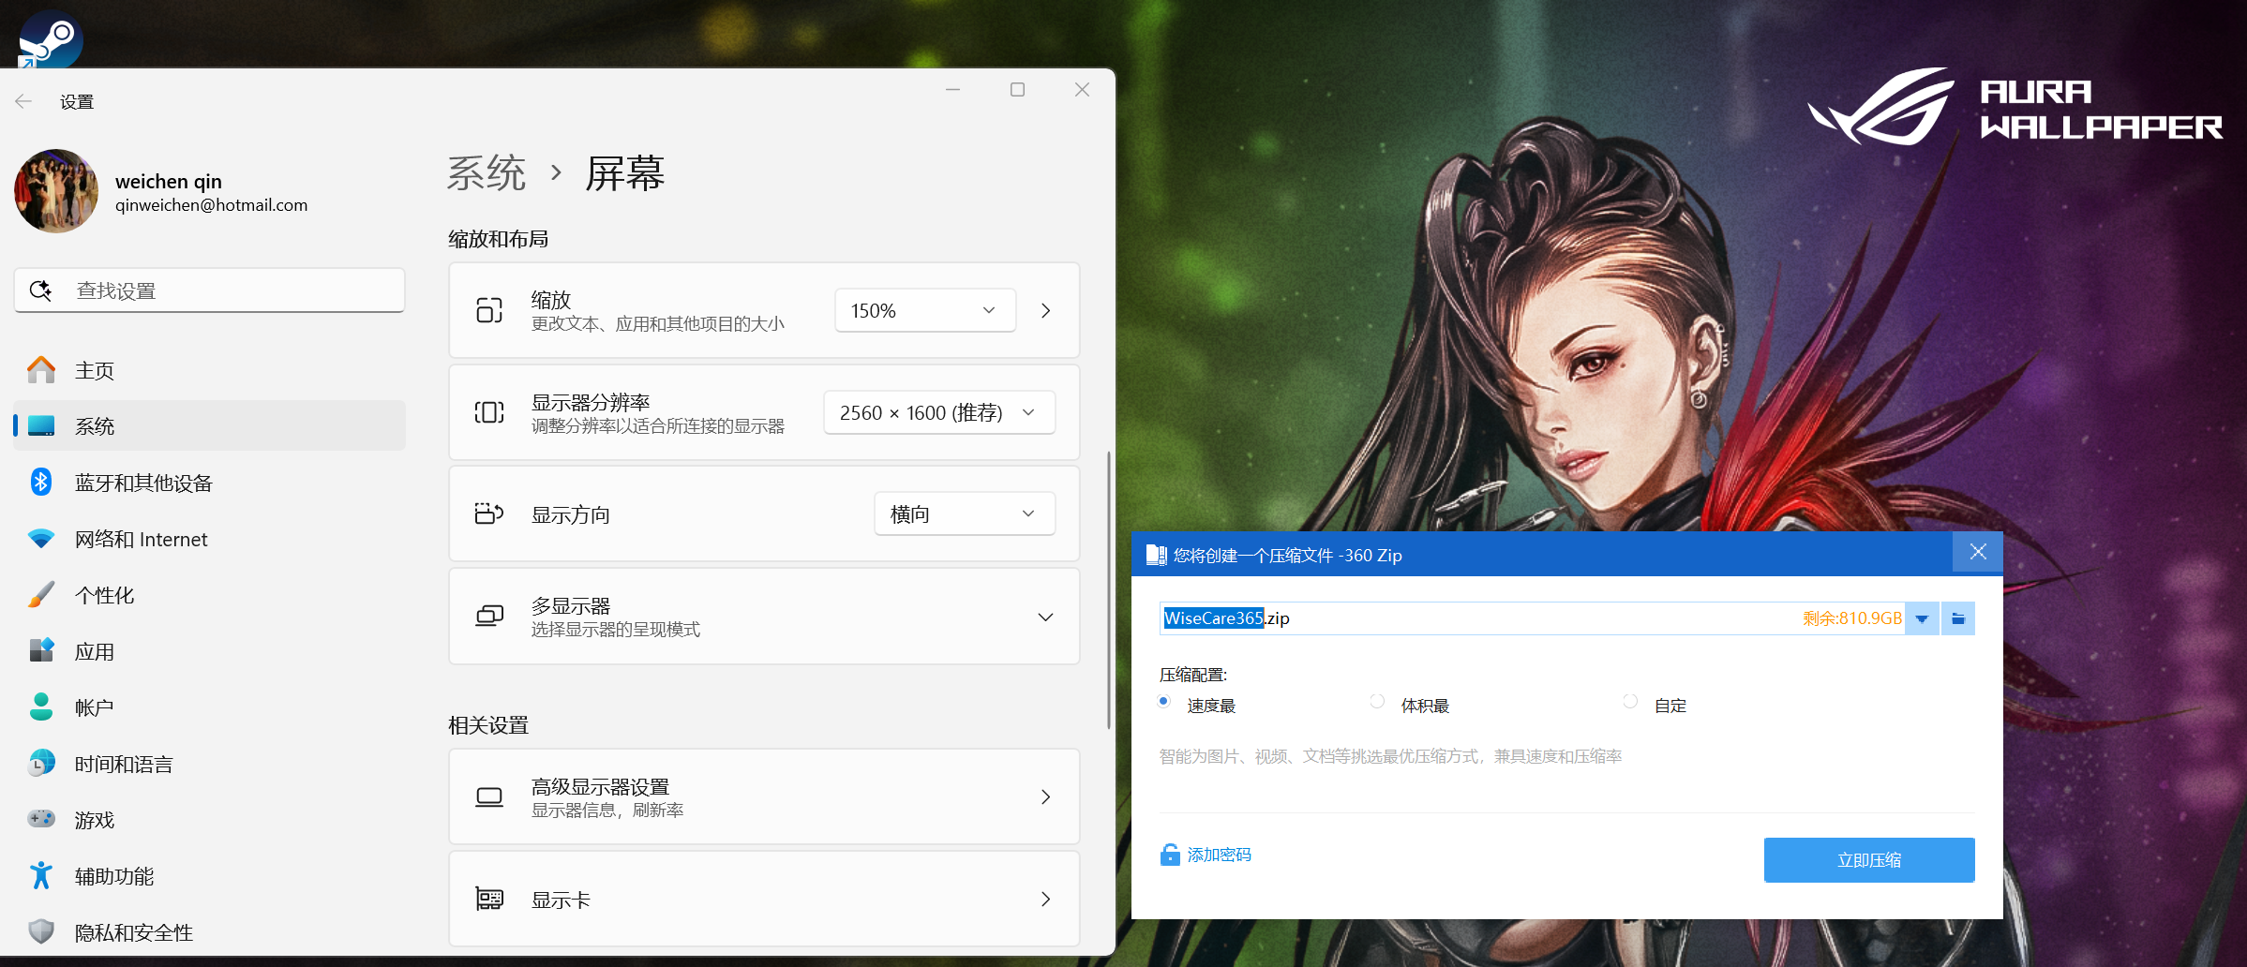Click the 帐户 person icon
Screen dimensions: 2247x967
coord(41,707)
